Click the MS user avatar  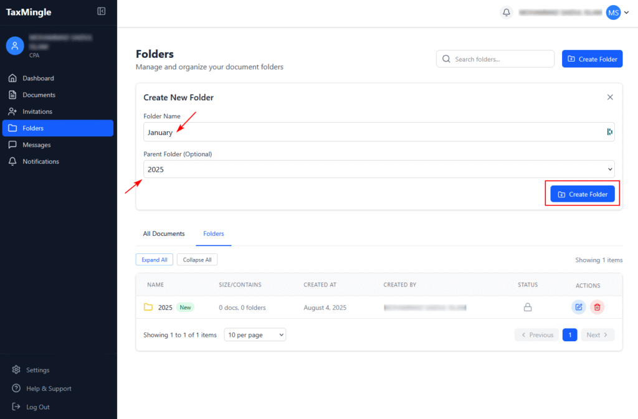(613, 12)
